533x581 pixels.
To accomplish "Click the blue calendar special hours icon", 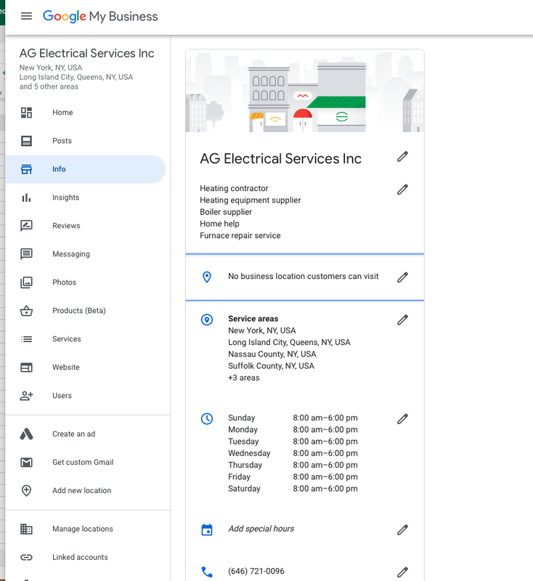I will (207, 529).
